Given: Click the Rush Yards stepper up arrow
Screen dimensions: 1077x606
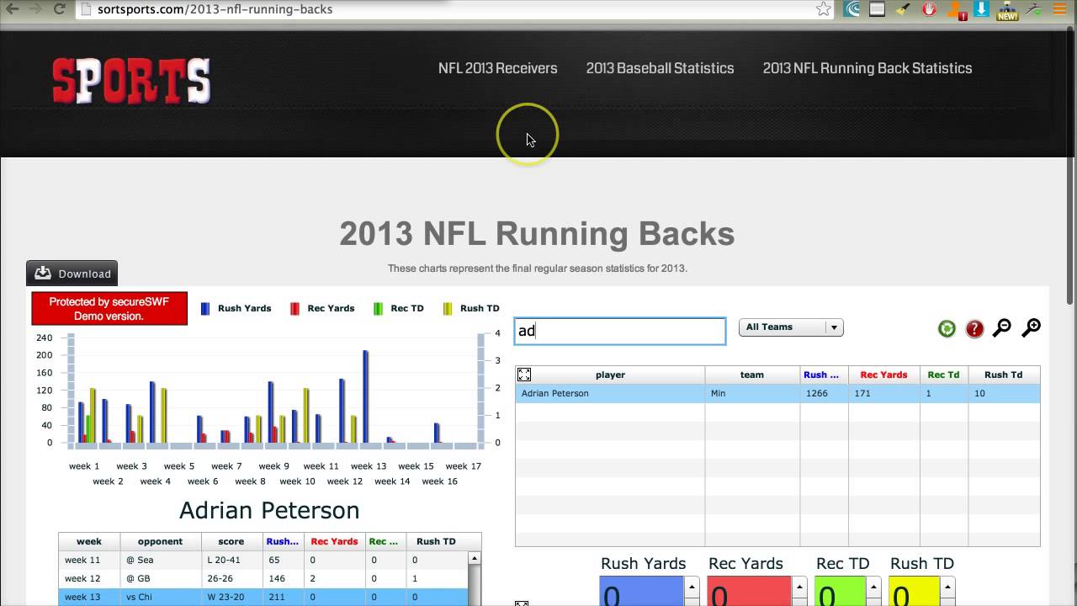Looking at the screenshot, I should click(x=692, y=587).
